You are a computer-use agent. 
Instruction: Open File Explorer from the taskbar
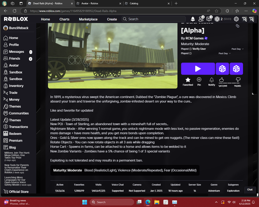157,202
